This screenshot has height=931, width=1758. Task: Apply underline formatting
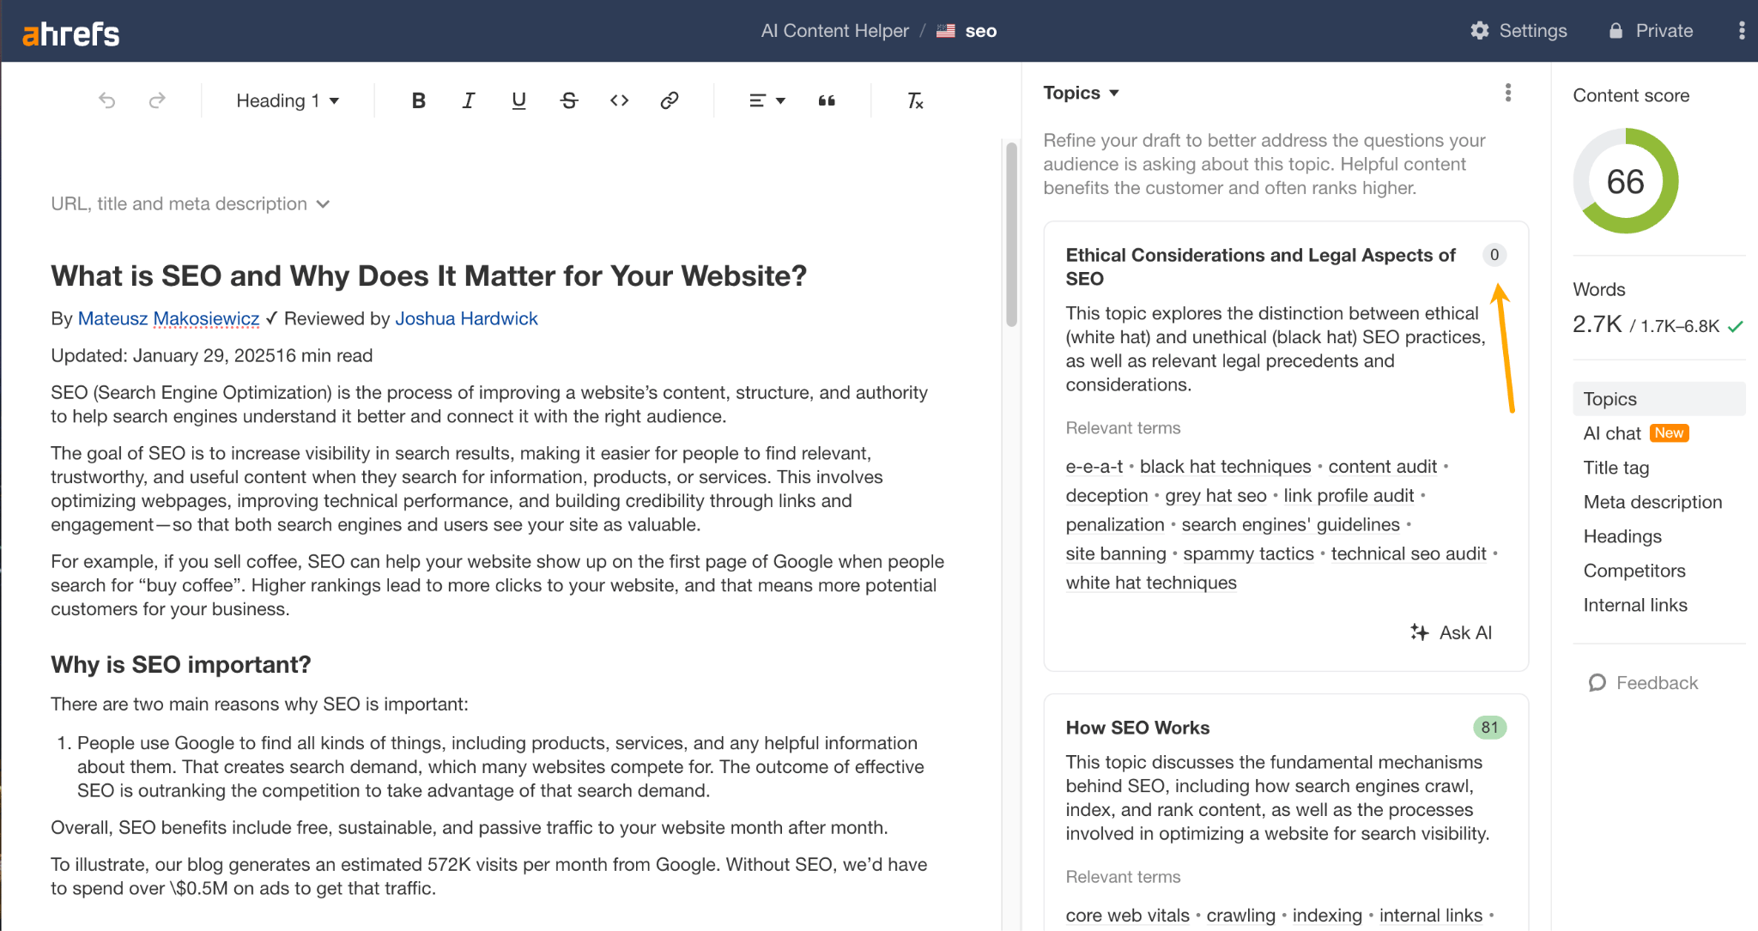518,100
